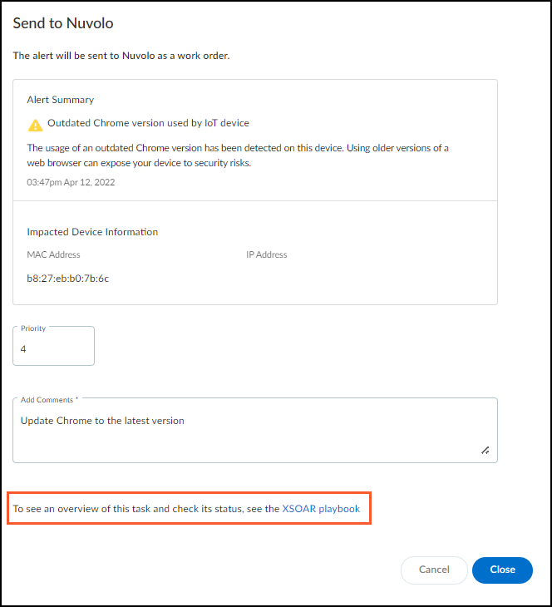Click the Send to Nuvolo dialog title
Viewport: 552px width, 607px height.
[x=62, y=22]
